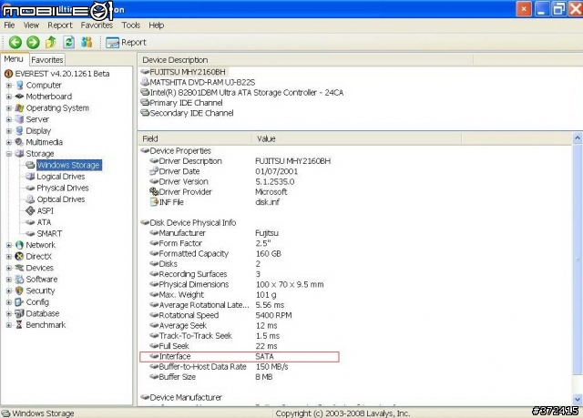The height and width of the screenshot is (418, 583).
Task: Click the Computer icon in the tree
Action: point(19,85)
